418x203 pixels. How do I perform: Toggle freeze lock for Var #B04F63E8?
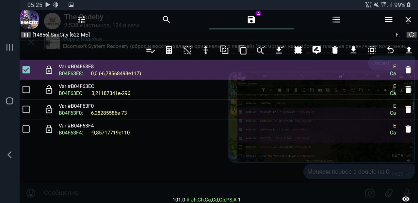tap(49, 70)
